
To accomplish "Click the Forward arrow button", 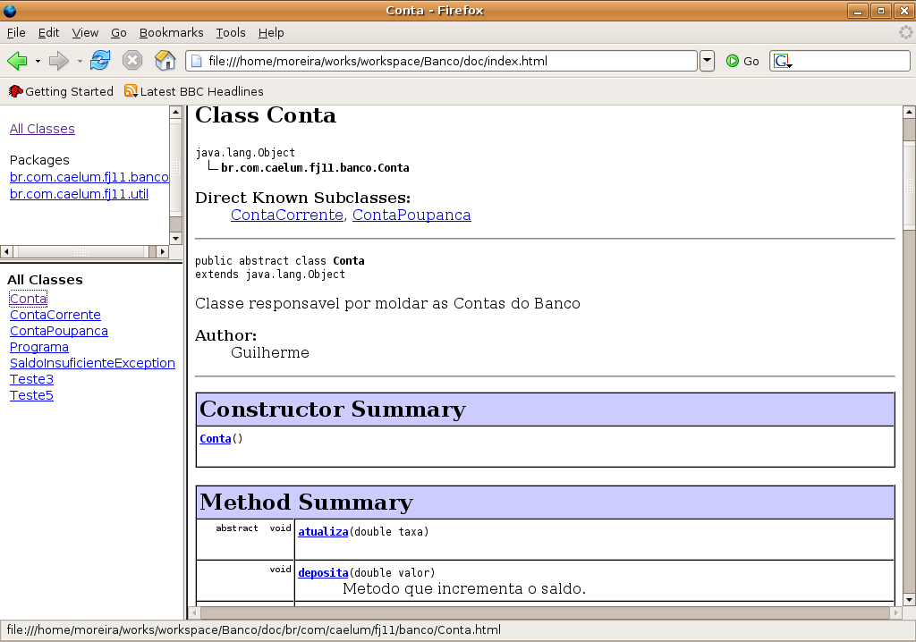I will 58,61.
